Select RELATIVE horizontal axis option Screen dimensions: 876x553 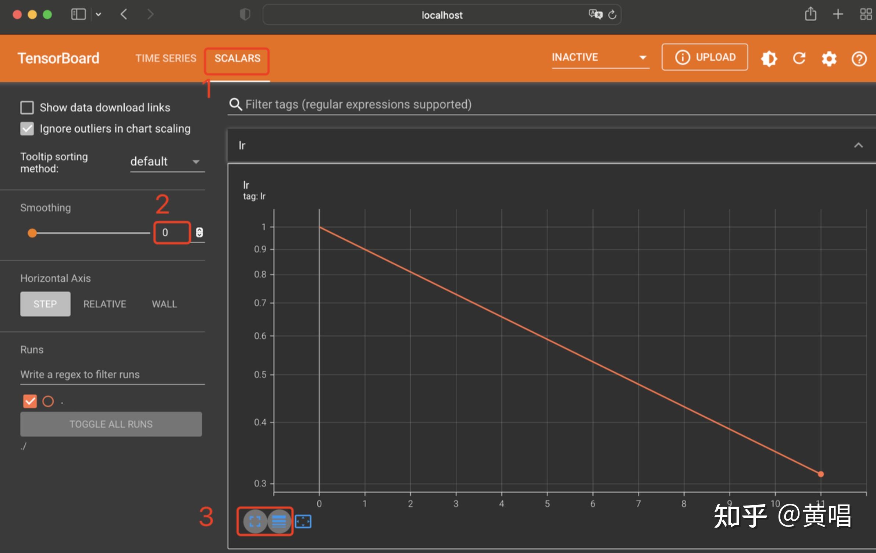click(104, 304)
